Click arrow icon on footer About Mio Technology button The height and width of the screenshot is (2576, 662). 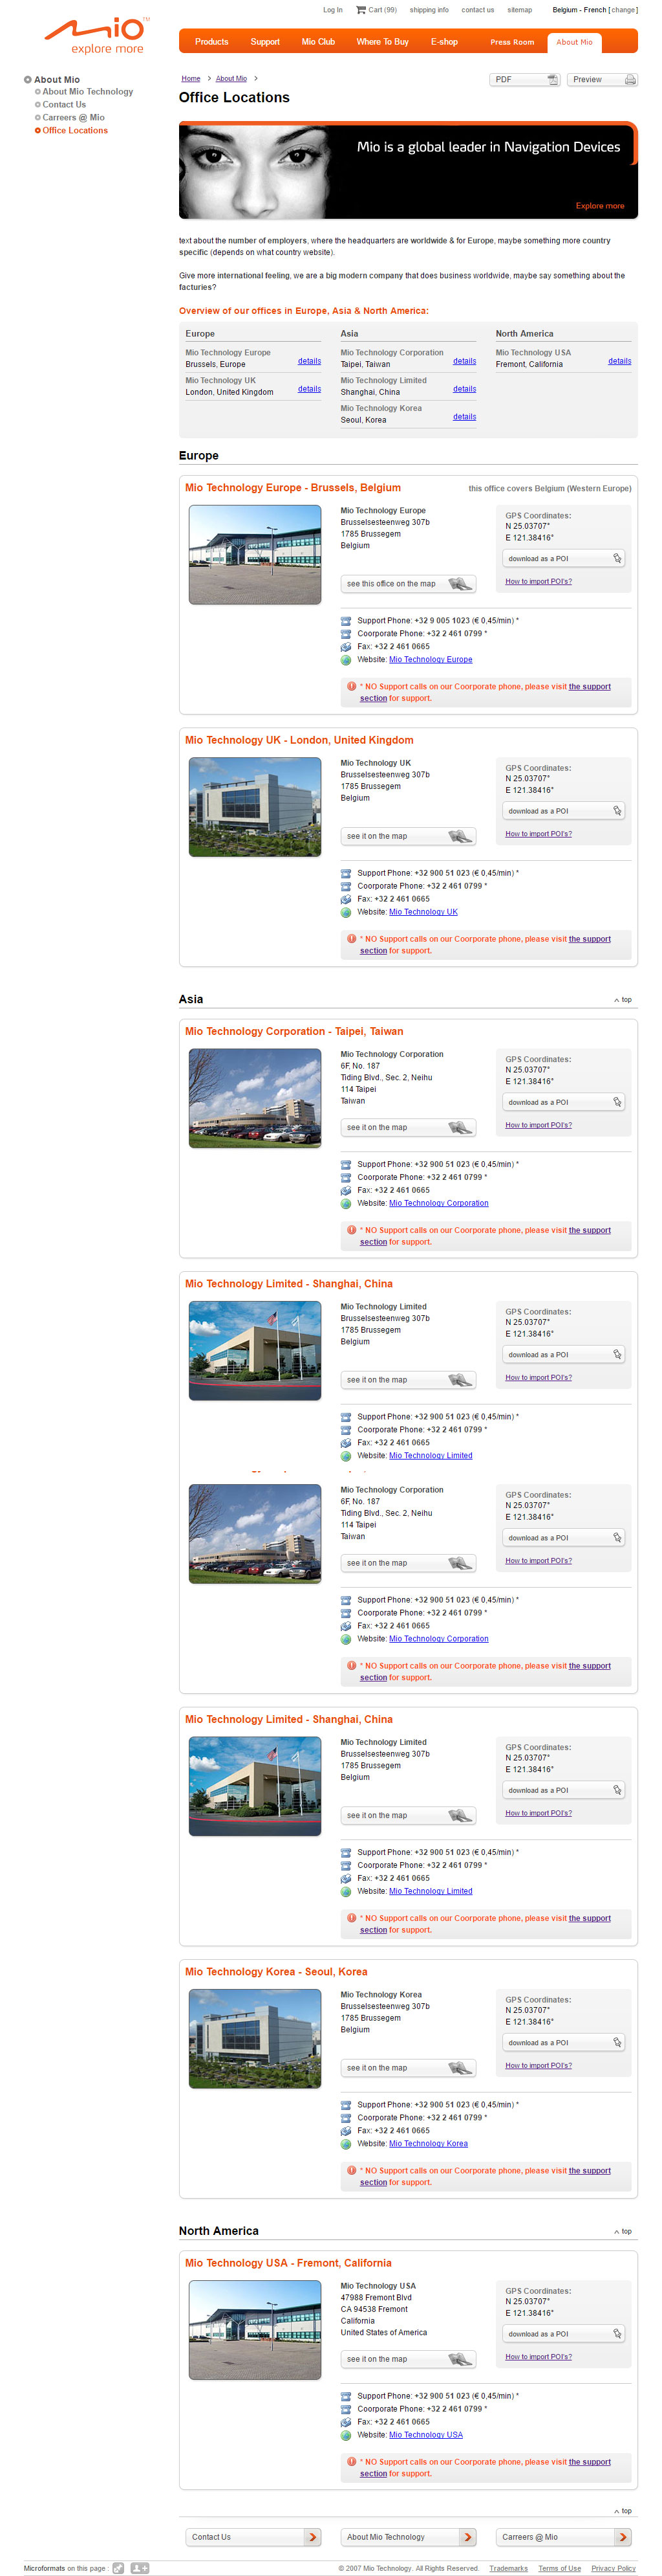tap(467, 2536)
